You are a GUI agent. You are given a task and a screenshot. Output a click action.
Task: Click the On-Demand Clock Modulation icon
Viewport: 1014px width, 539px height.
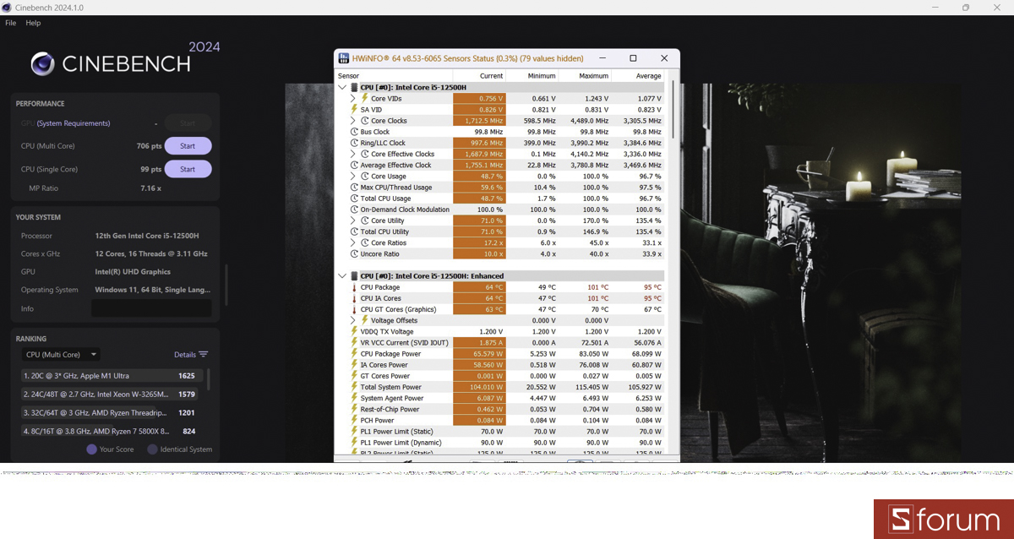pos(355,209)
